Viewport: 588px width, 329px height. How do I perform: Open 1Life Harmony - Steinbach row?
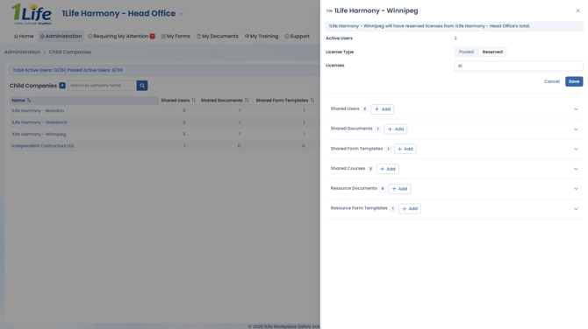39,122
